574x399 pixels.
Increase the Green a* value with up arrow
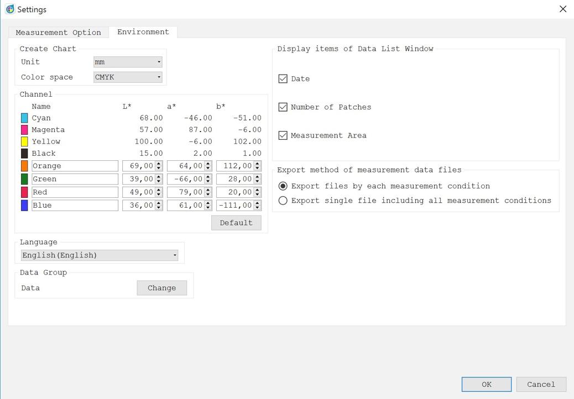[208, 177]
